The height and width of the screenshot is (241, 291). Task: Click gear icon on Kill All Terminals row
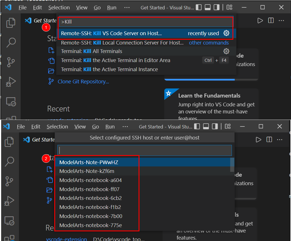pyautogui.click(x=226, y=51)
